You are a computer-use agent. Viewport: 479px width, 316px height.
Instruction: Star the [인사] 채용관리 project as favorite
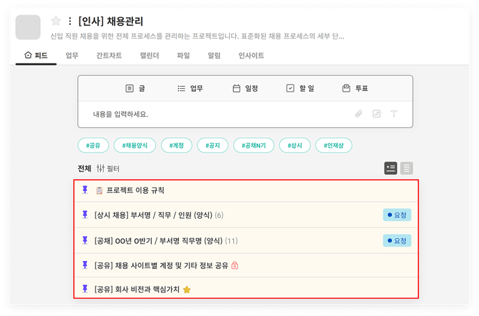click(x=56, y=21)
